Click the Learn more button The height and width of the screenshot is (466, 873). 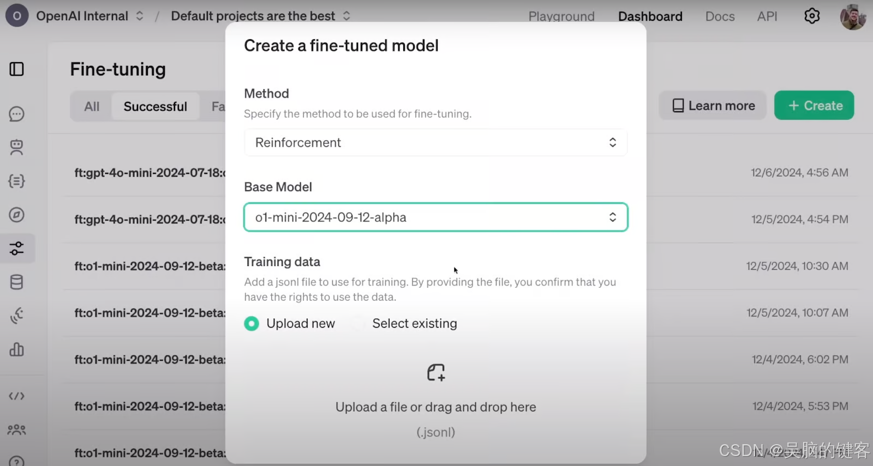click(713, 105)
